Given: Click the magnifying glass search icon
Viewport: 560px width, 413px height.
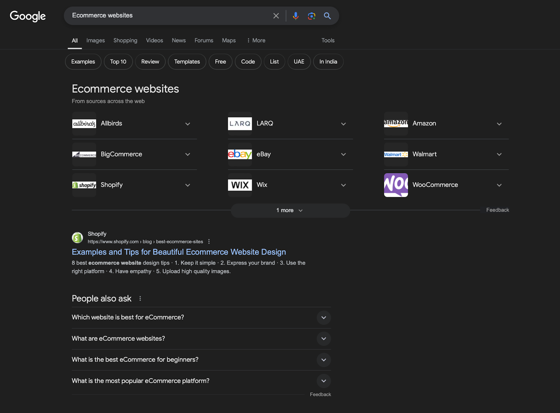Looking at the screenshot, I should point(327,16).
